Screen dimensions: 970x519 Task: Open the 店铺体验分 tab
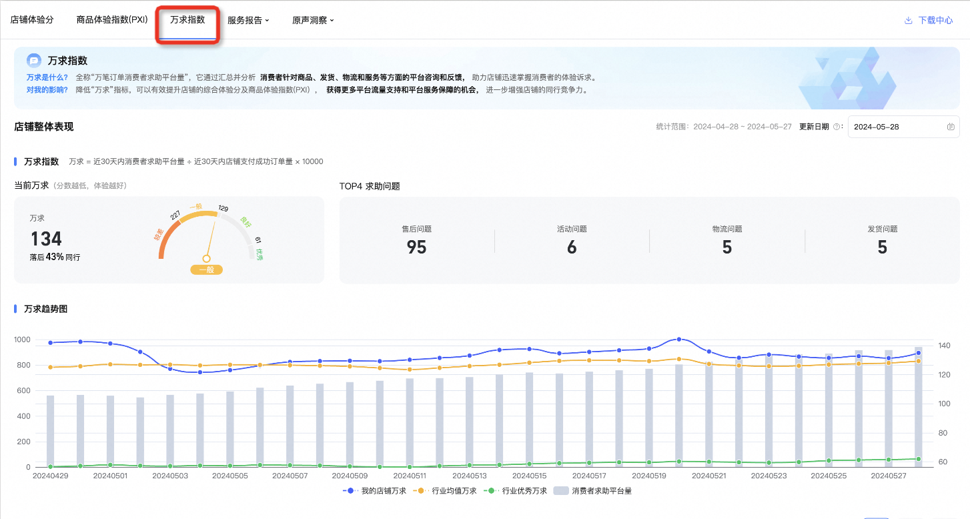point(32,20)
